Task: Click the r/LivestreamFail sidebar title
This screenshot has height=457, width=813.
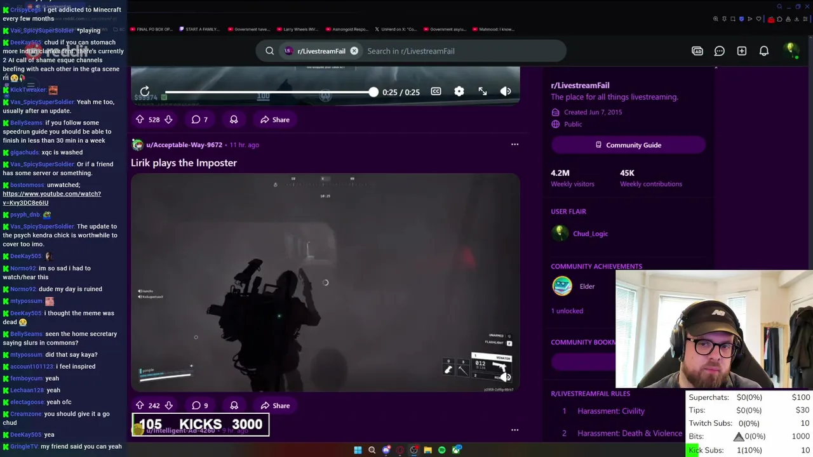Action: (580, 85)
